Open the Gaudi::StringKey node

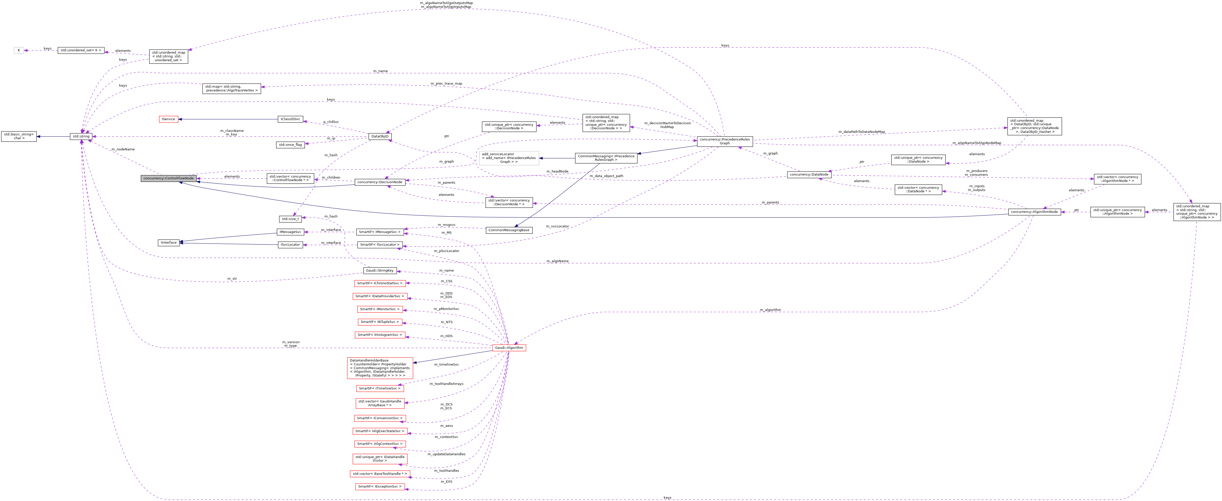tap(379, 270)
